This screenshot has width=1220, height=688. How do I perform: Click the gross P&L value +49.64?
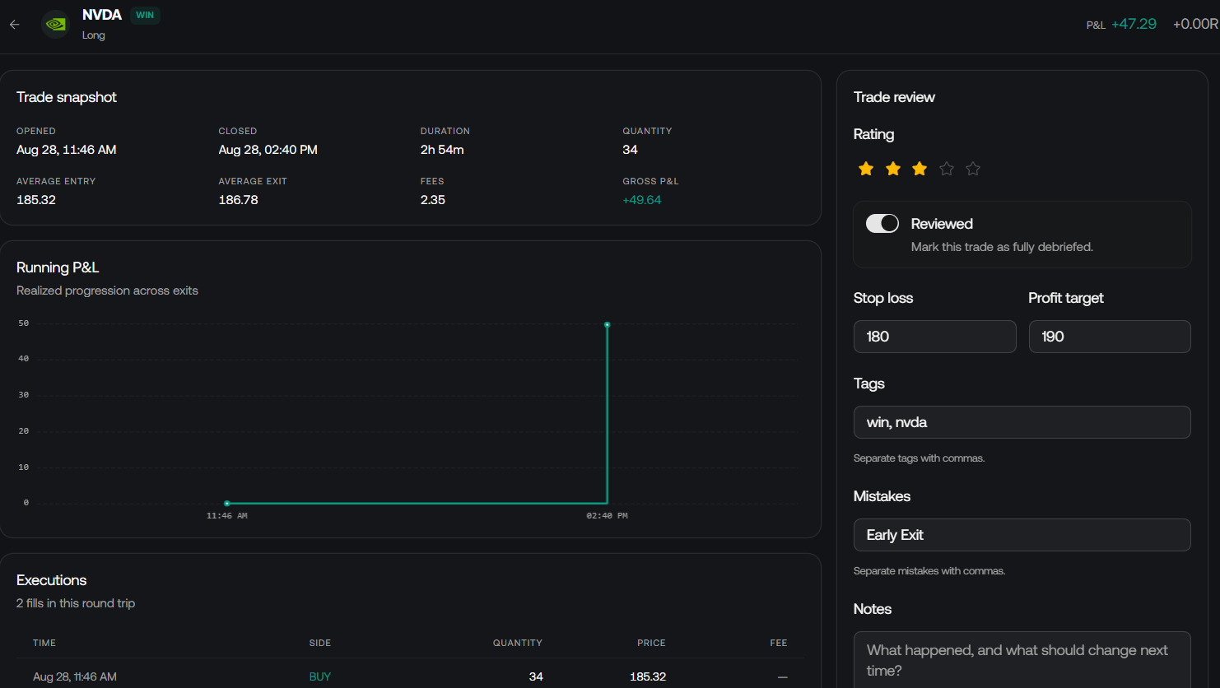pyautogui.click(x=642, y=200)
